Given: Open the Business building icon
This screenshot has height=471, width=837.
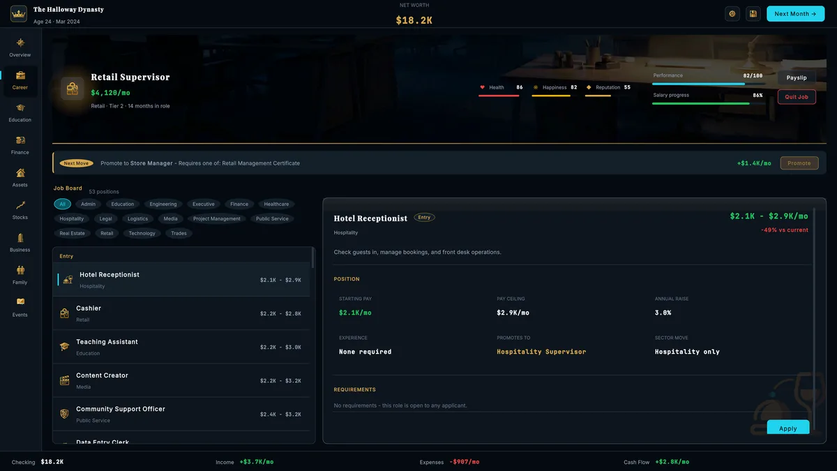Looking at the screenshot, I should [20, 237].
